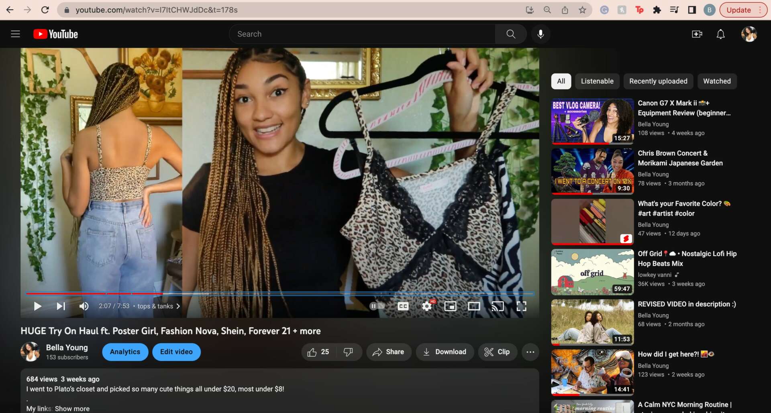Click the Play button on video

pyautogui.click(x=37, y=306)
